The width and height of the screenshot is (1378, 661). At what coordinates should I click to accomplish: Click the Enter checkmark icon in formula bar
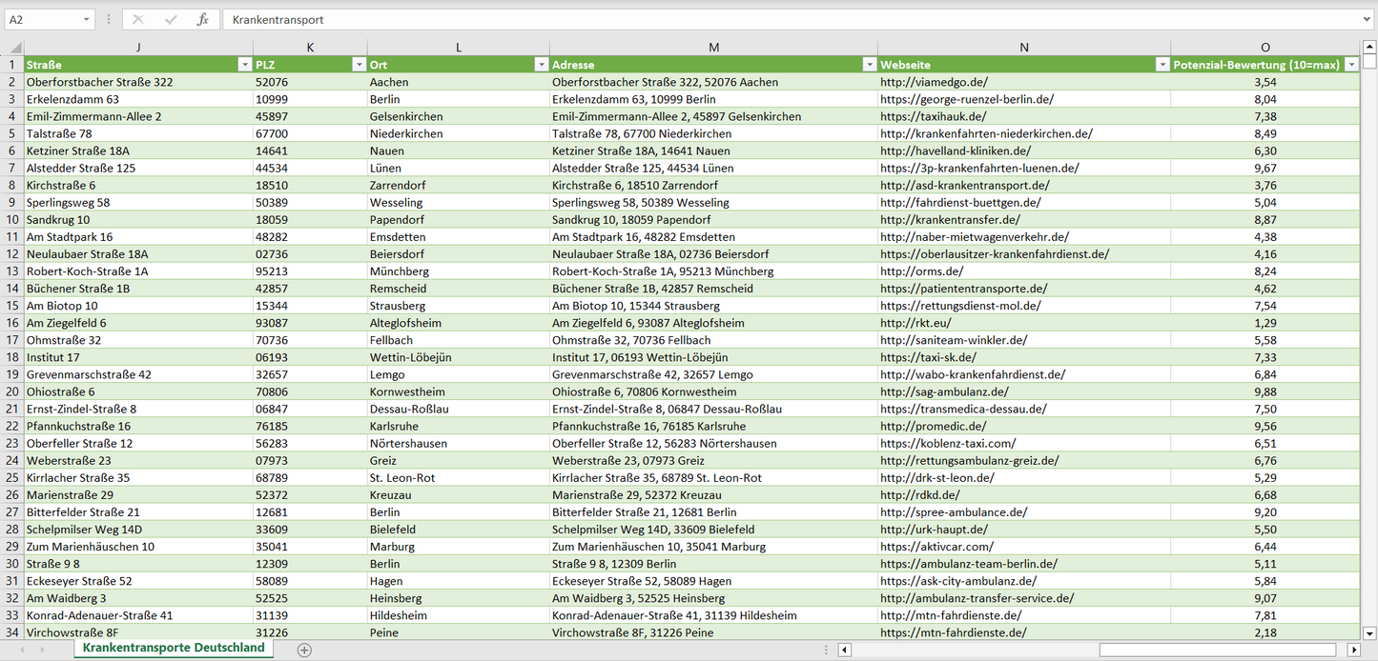(171, 19)
